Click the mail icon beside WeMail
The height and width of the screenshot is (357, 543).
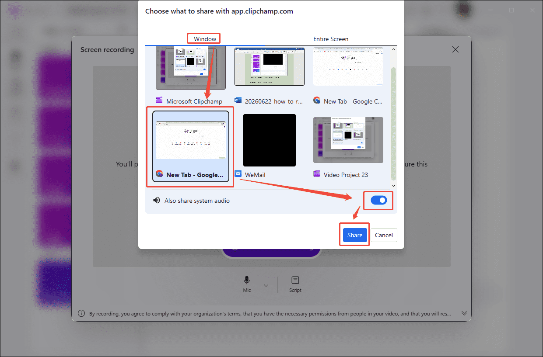[238, 174]
